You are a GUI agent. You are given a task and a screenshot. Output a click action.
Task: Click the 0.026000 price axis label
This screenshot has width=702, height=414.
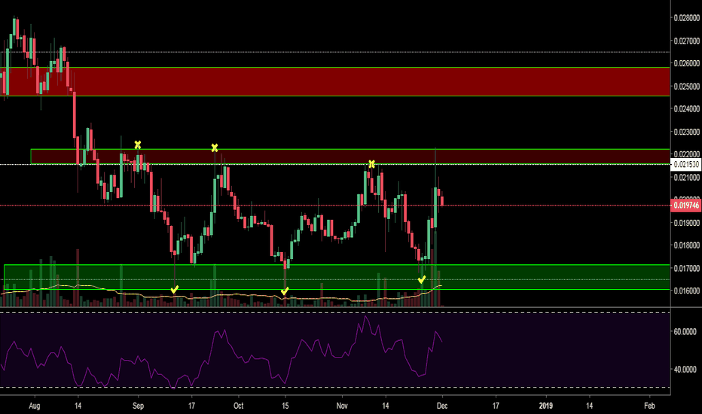tap(686, 63)
